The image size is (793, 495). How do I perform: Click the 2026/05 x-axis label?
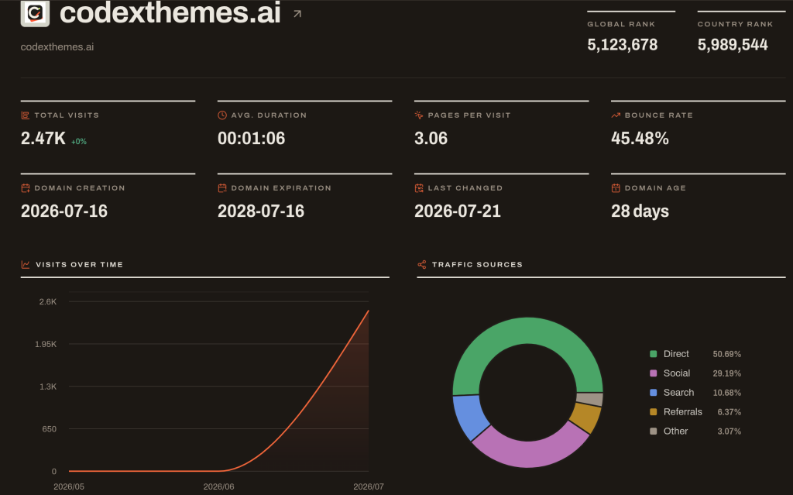click(69, 486)
